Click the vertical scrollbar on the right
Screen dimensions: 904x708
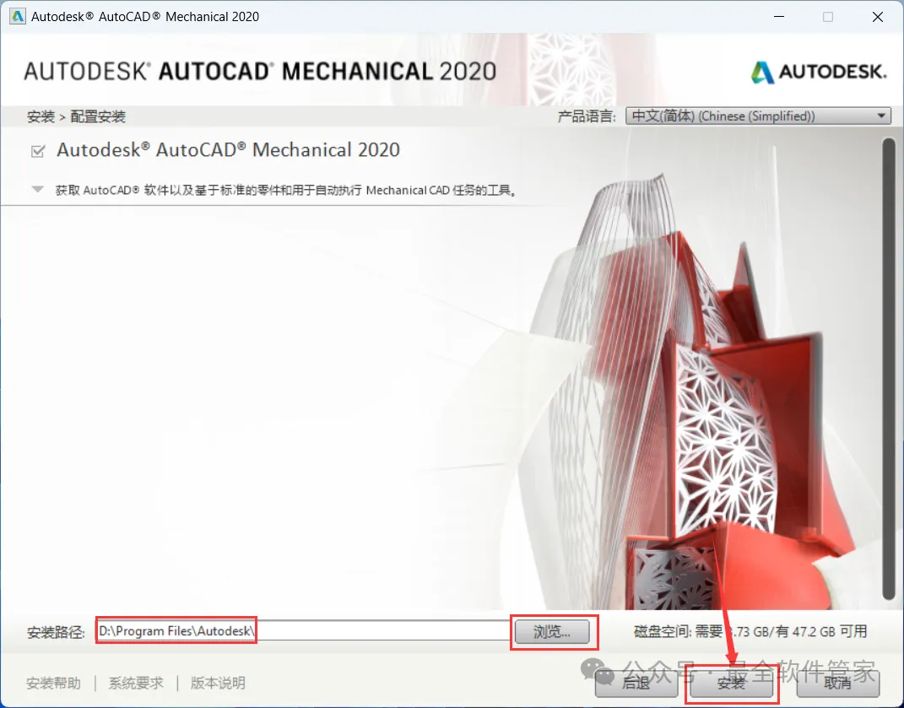coord(889,369)
